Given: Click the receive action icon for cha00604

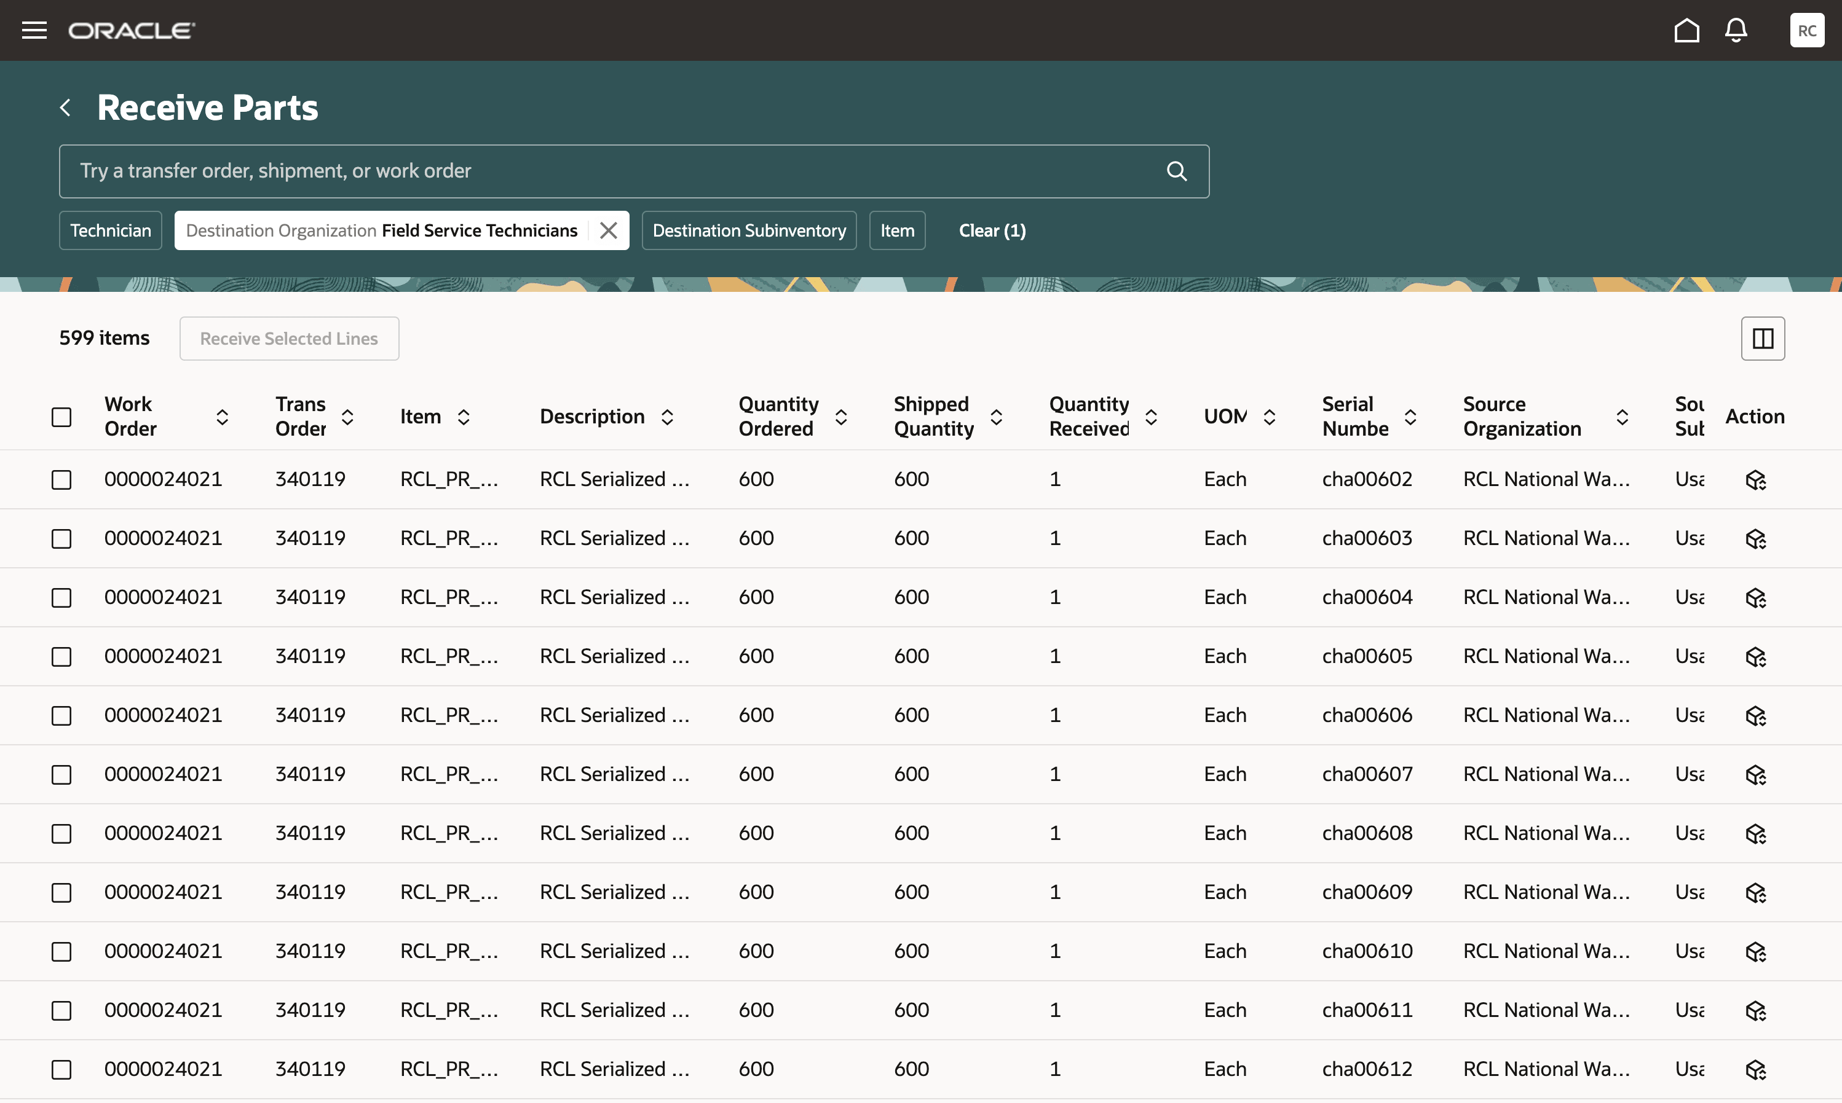Looking at the screenshot, I should (1756, 597).
